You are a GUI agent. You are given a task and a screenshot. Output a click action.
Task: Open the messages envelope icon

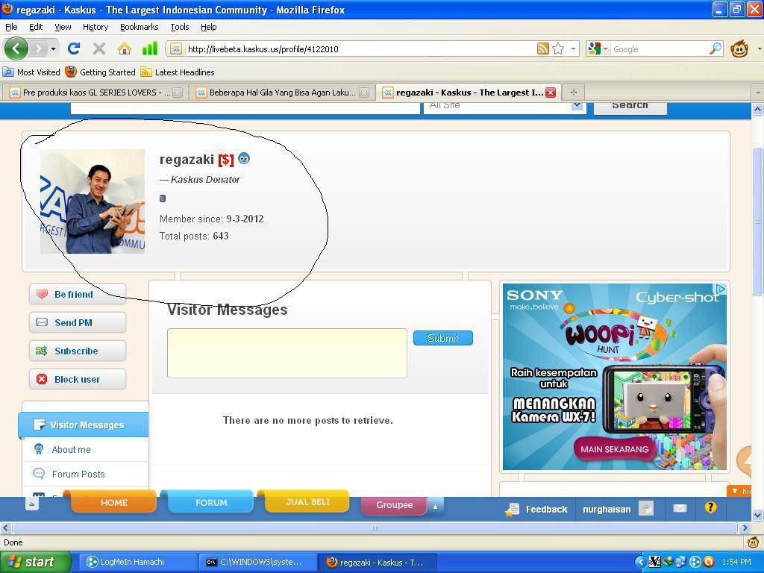(680, 509)
